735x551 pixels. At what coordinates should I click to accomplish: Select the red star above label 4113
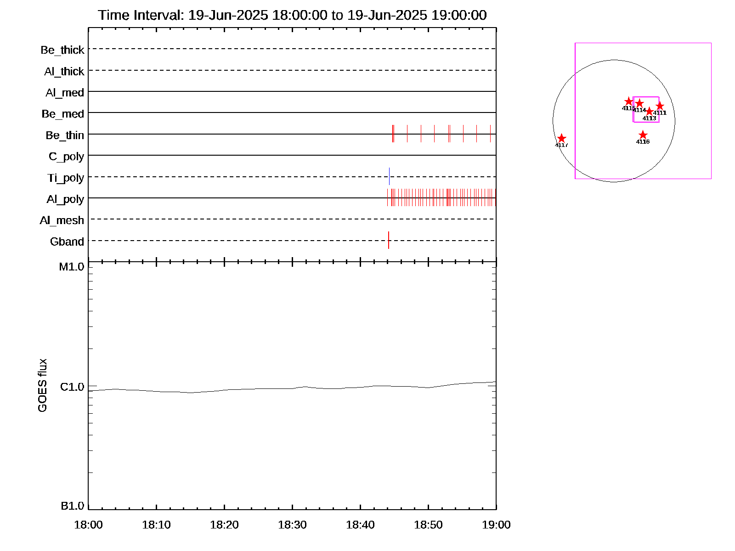click(x=649, y=112)
